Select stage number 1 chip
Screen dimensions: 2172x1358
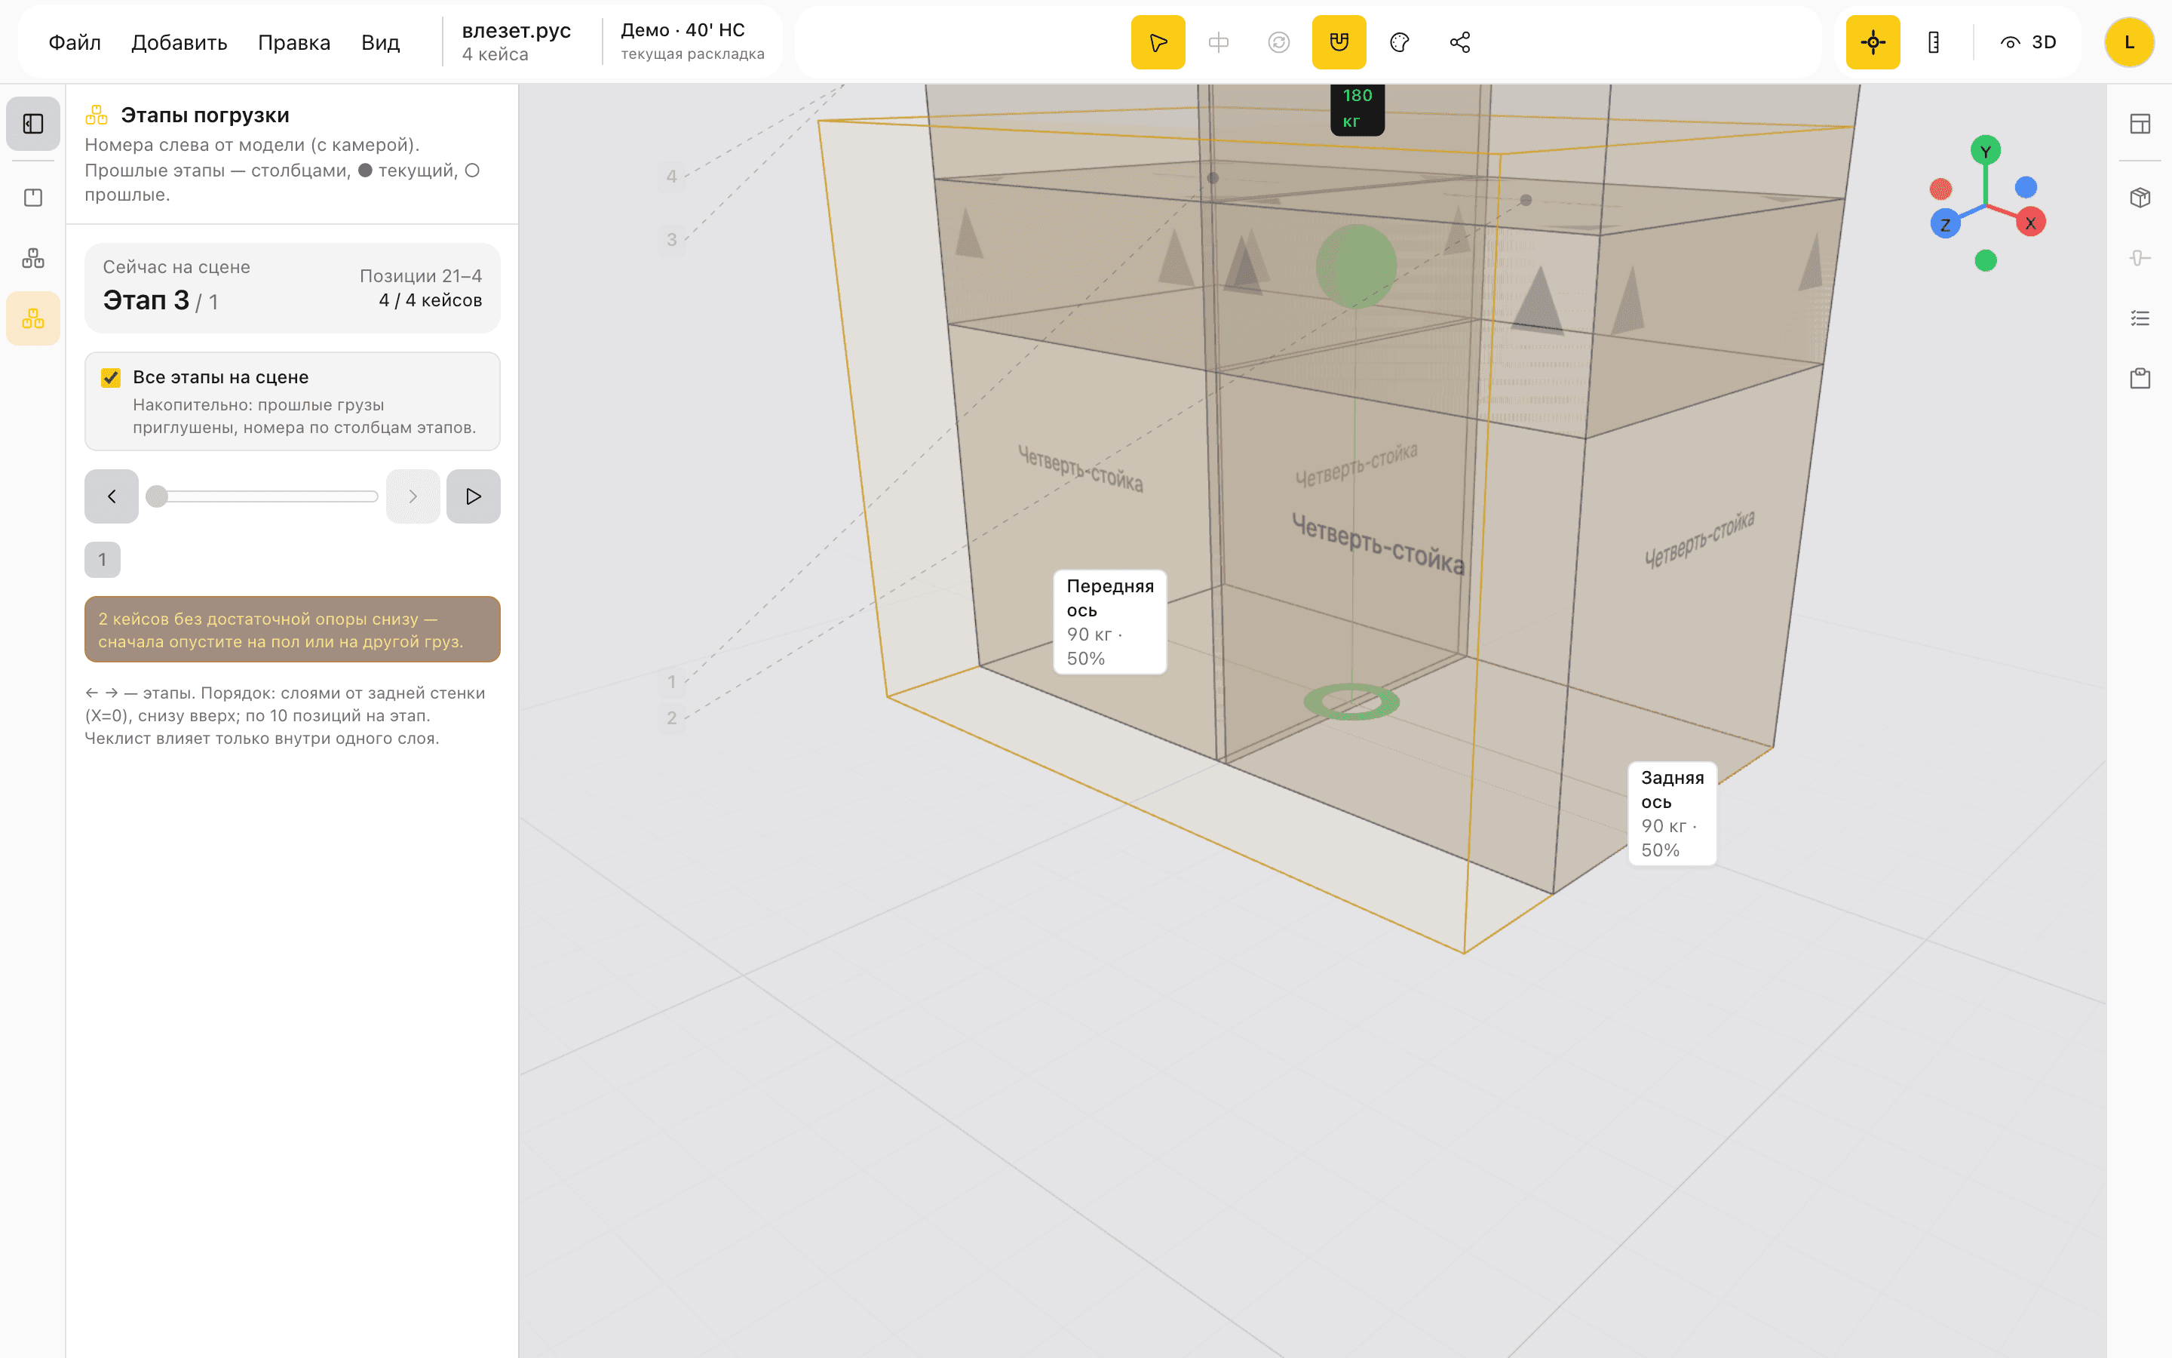pyautogui.click(x=103, y=561)
